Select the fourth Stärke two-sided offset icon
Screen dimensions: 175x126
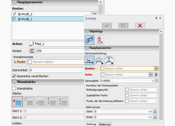pyautogui.click(x=52, y=102)
